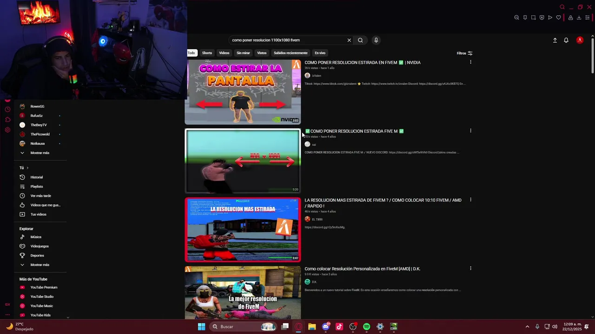Open options for LA RESOLUCION MAS ESTIRADA video

(470, 200)
